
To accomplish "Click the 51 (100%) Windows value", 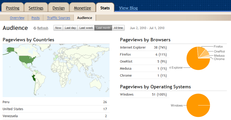I will tap(159, 95).
